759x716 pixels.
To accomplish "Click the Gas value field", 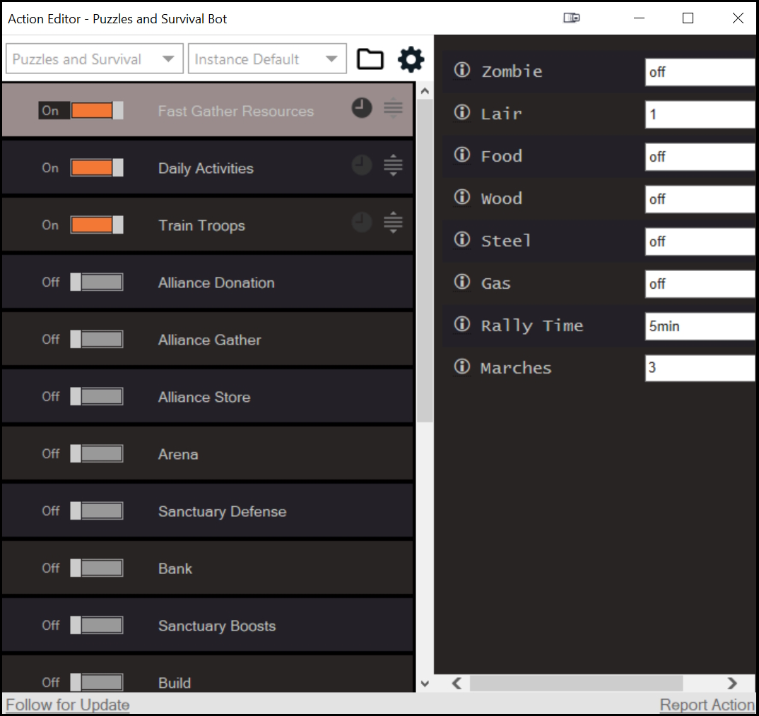I will click(x=700, y=284).
